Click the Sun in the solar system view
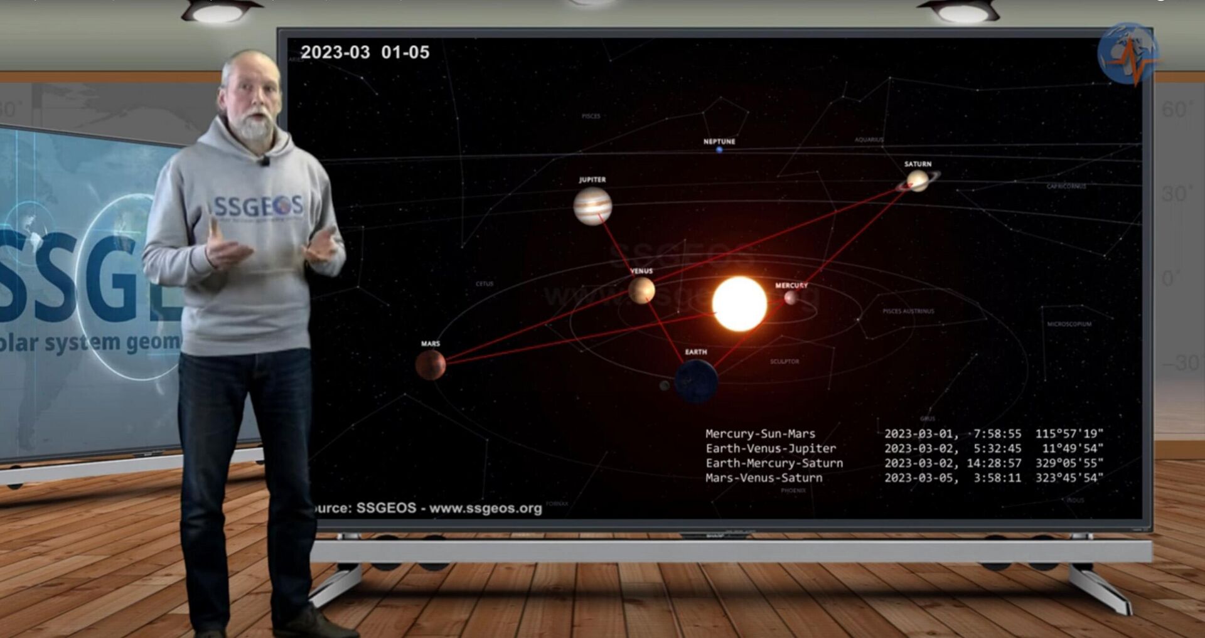1205x638 pixels. 739,304
